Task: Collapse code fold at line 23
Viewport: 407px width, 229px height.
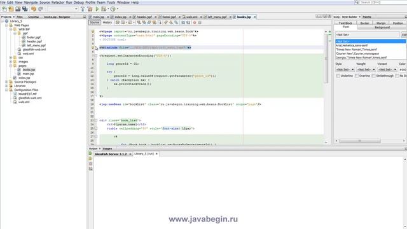Action: point(96,120)
